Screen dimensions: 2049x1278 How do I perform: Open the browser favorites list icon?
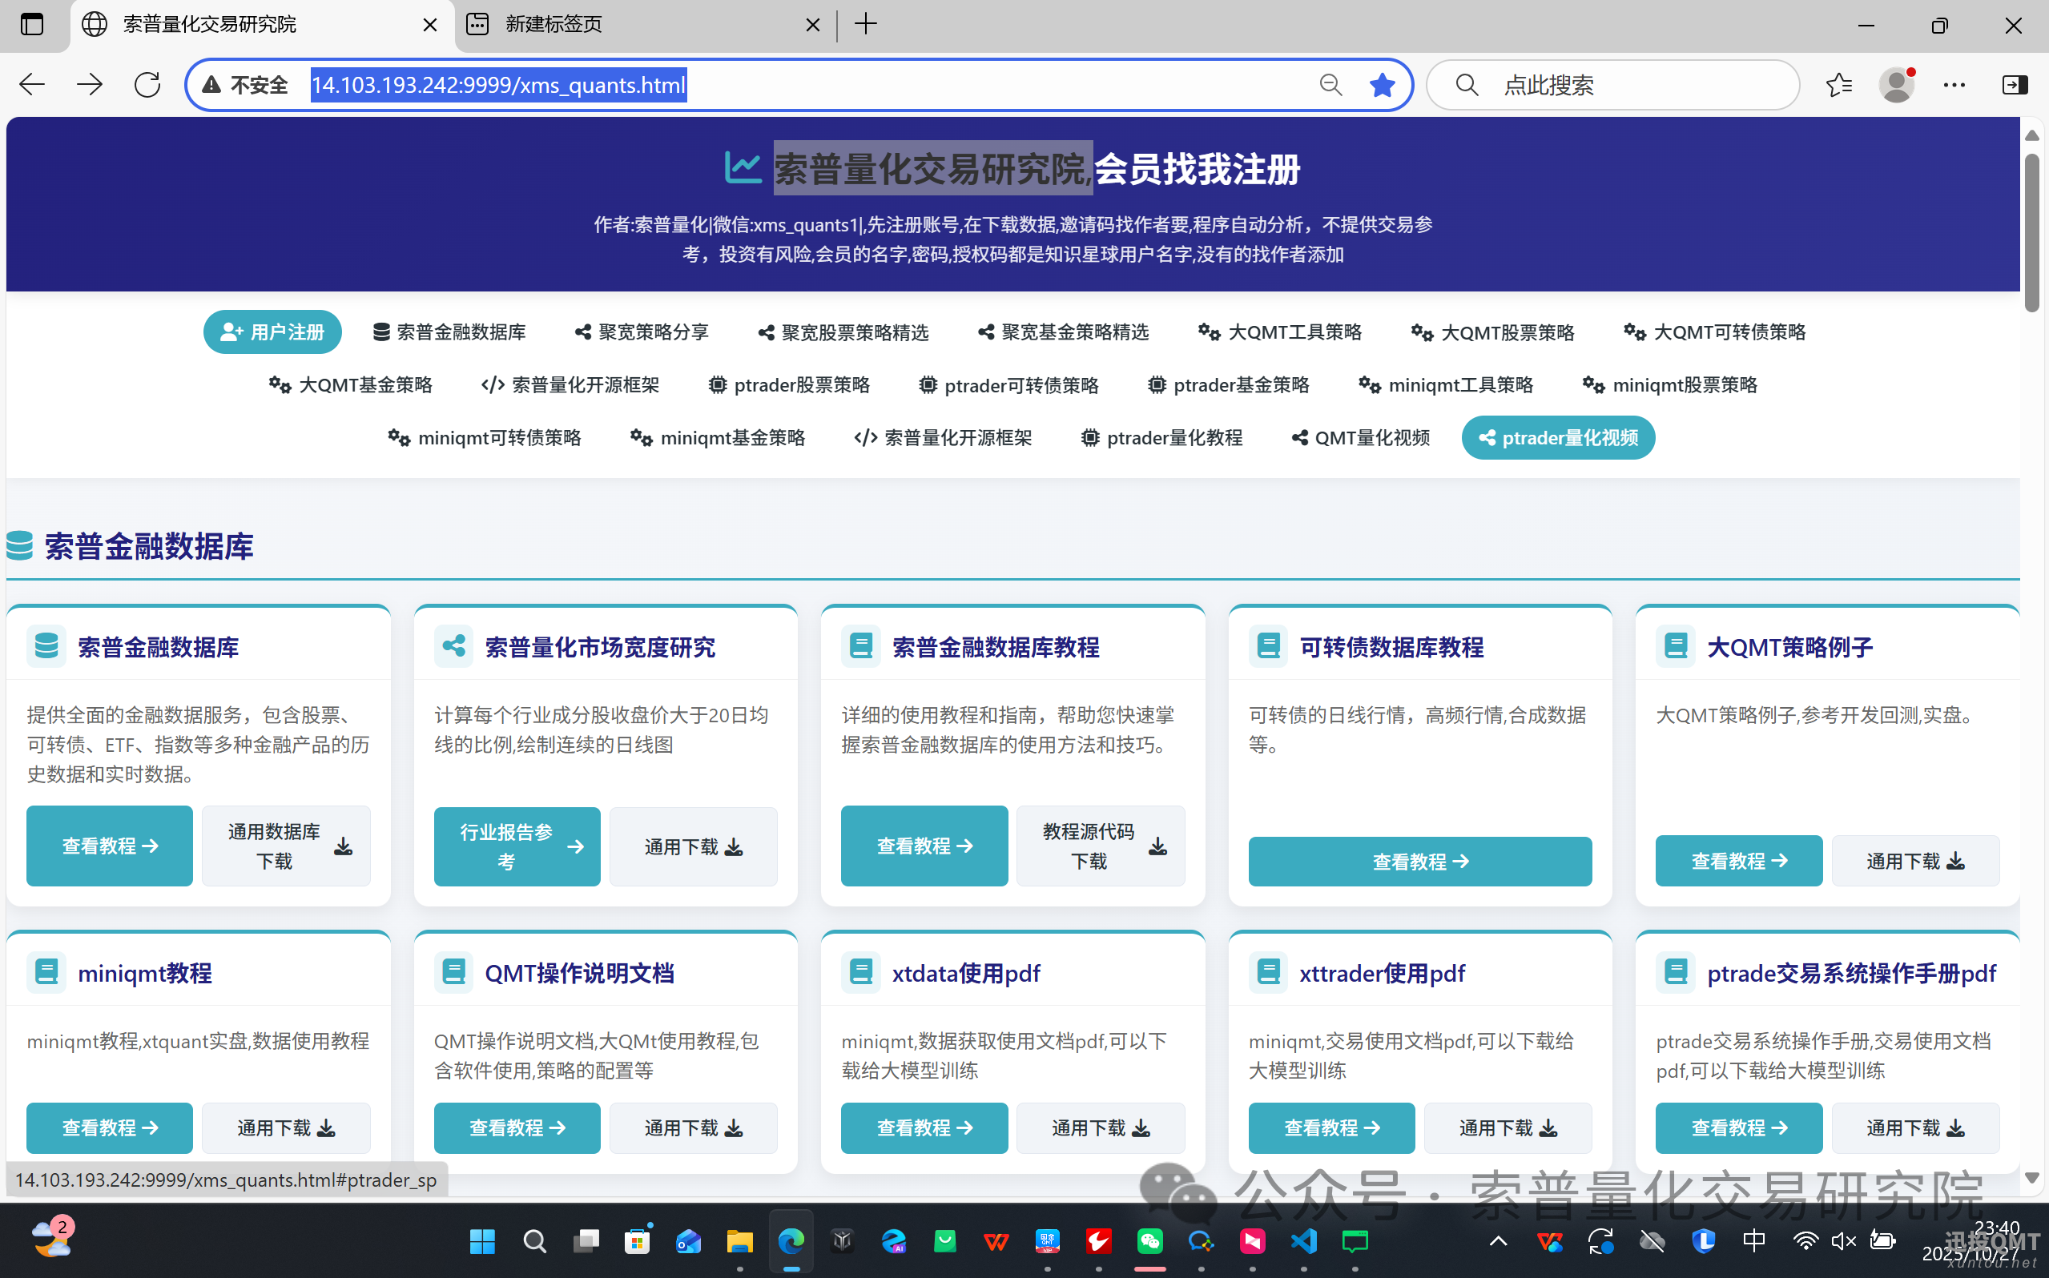[x=1838, y=85]
